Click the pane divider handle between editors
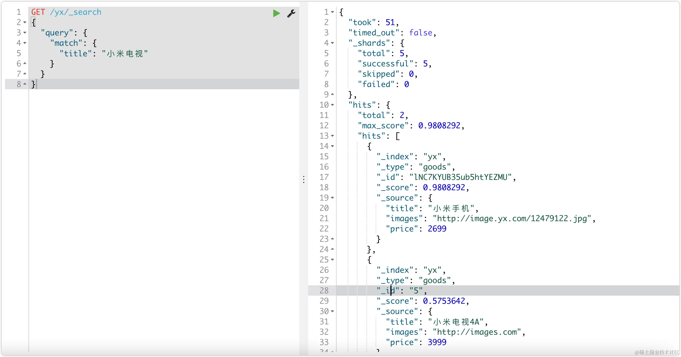This screenshot has height=357, width=681. point(304,179)
